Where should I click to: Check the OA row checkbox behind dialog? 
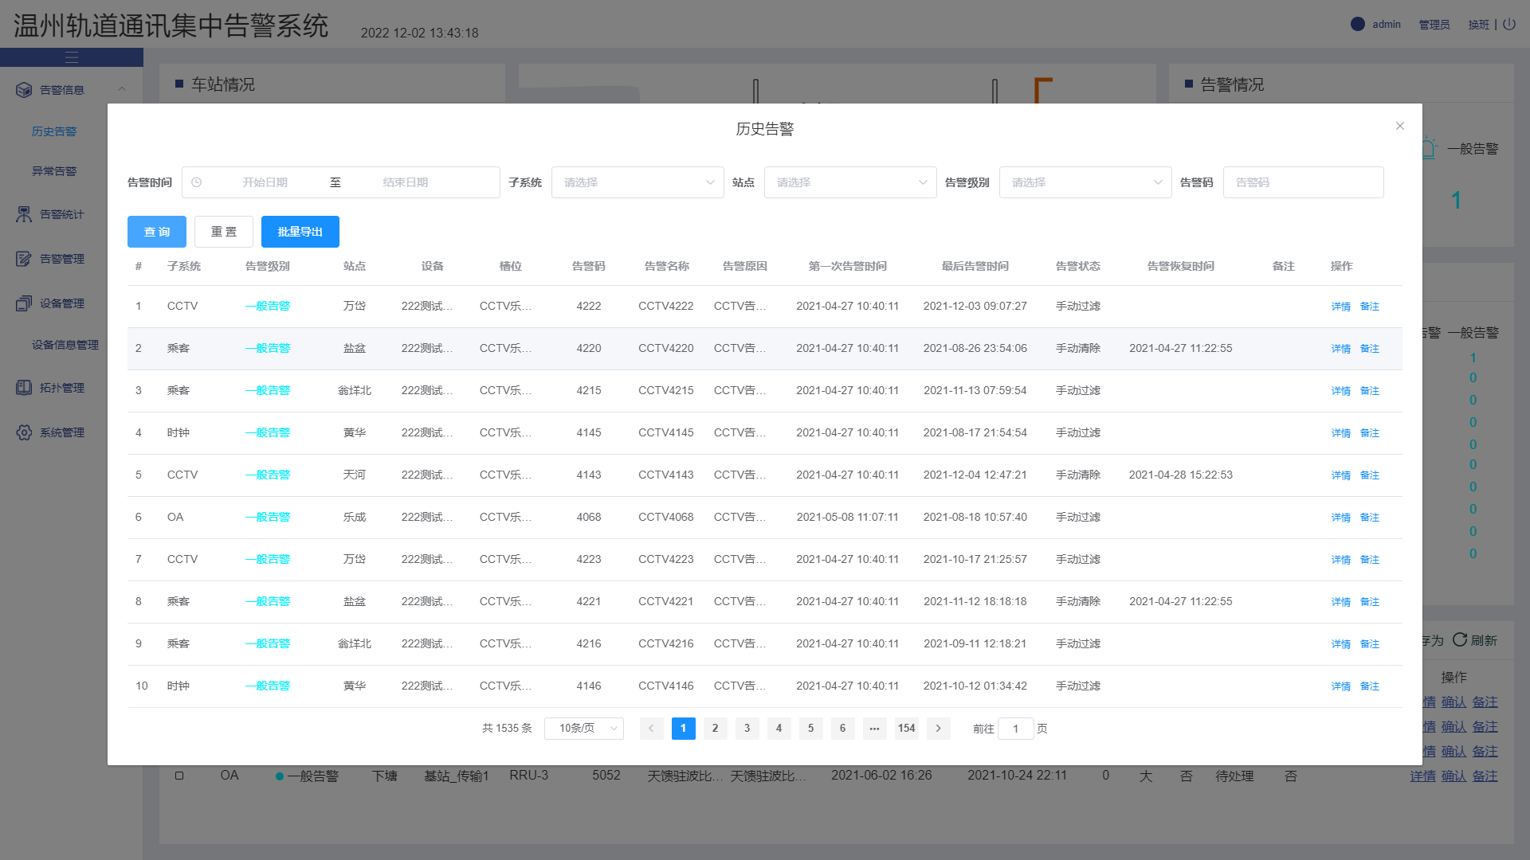[179, 776]
